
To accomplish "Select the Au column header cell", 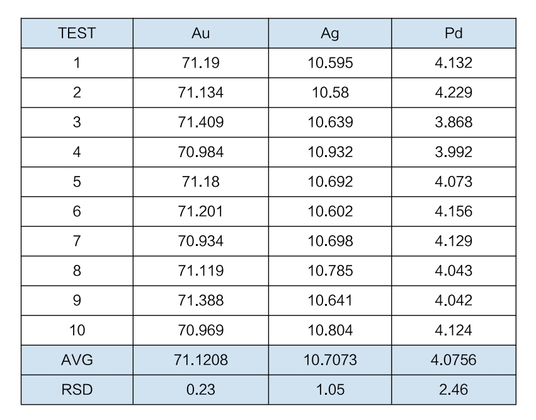I will [x=201, y=33].
